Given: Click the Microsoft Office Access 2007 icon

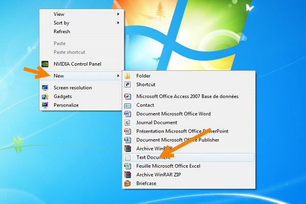Looking at the screenshot, I should pos(128,96).
